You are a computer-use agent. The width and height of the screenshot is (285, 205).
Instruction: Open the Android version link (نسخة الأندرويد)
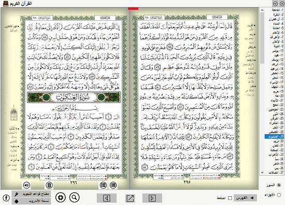click(31, 201)
